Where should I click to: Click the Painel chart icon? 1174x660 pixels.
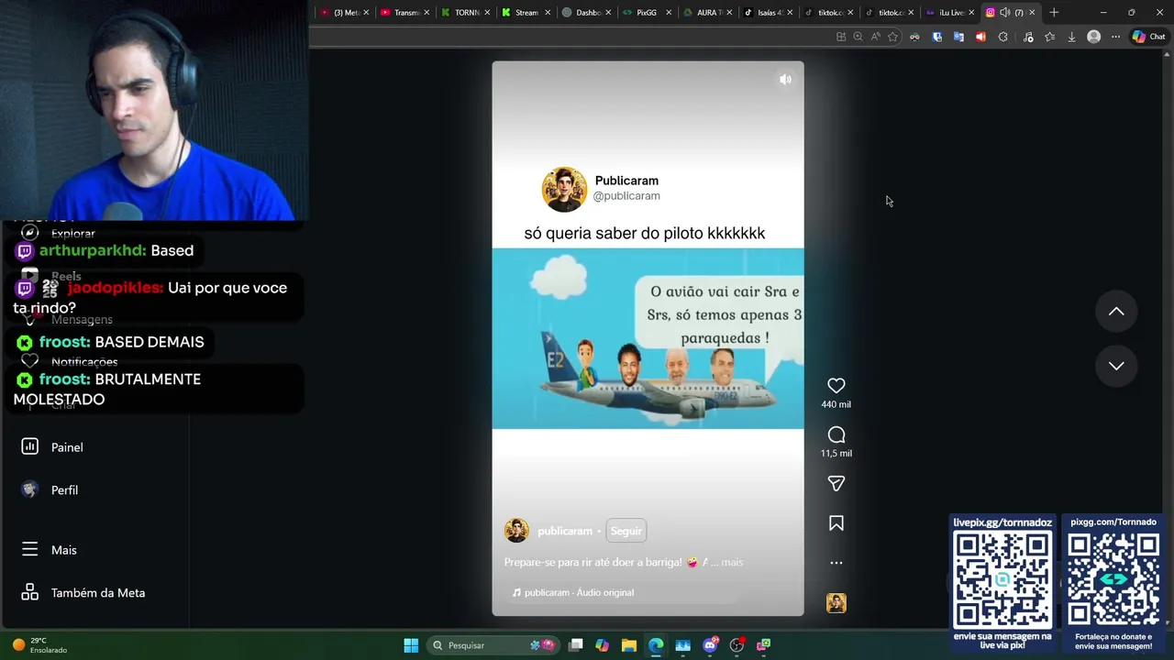click(30, 446)
